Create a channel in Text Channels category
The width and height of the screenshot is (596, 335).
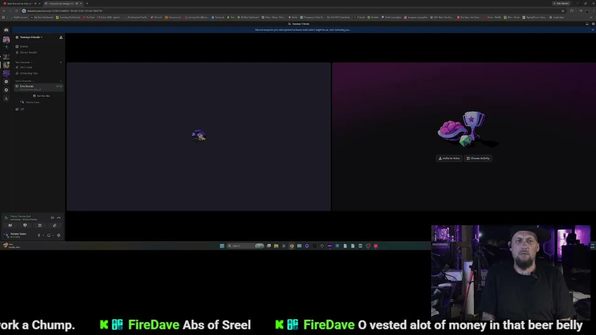click(61, 62)
